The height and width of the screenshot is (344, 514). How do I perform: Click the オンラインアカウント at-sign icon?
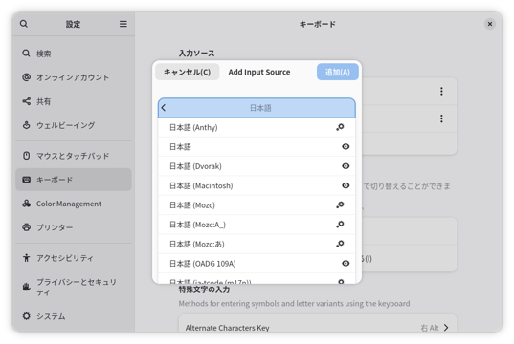[26, 77]
